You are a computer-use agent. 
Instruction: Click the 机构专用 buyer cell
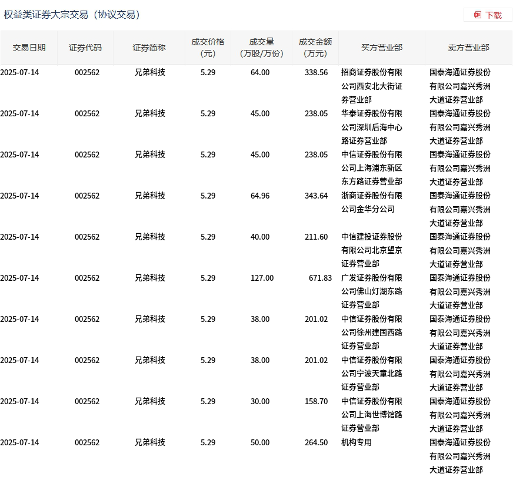click(x=357, y=442)
